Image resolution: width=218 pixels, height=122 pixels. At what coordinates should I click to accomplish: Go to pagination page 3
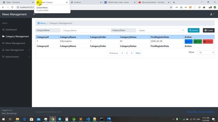[131, 53]
